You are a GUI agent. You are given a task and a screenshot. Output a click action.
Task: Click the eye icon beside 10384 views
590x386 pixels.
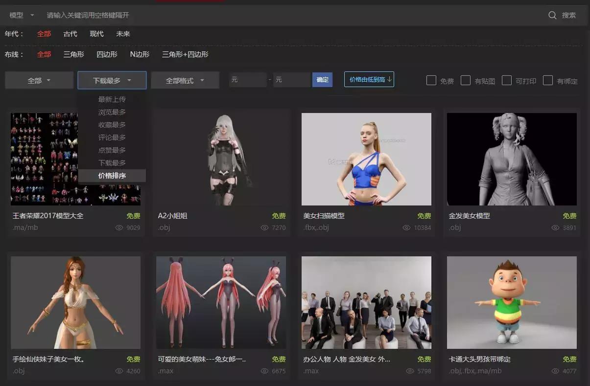[x=406, y=227]
